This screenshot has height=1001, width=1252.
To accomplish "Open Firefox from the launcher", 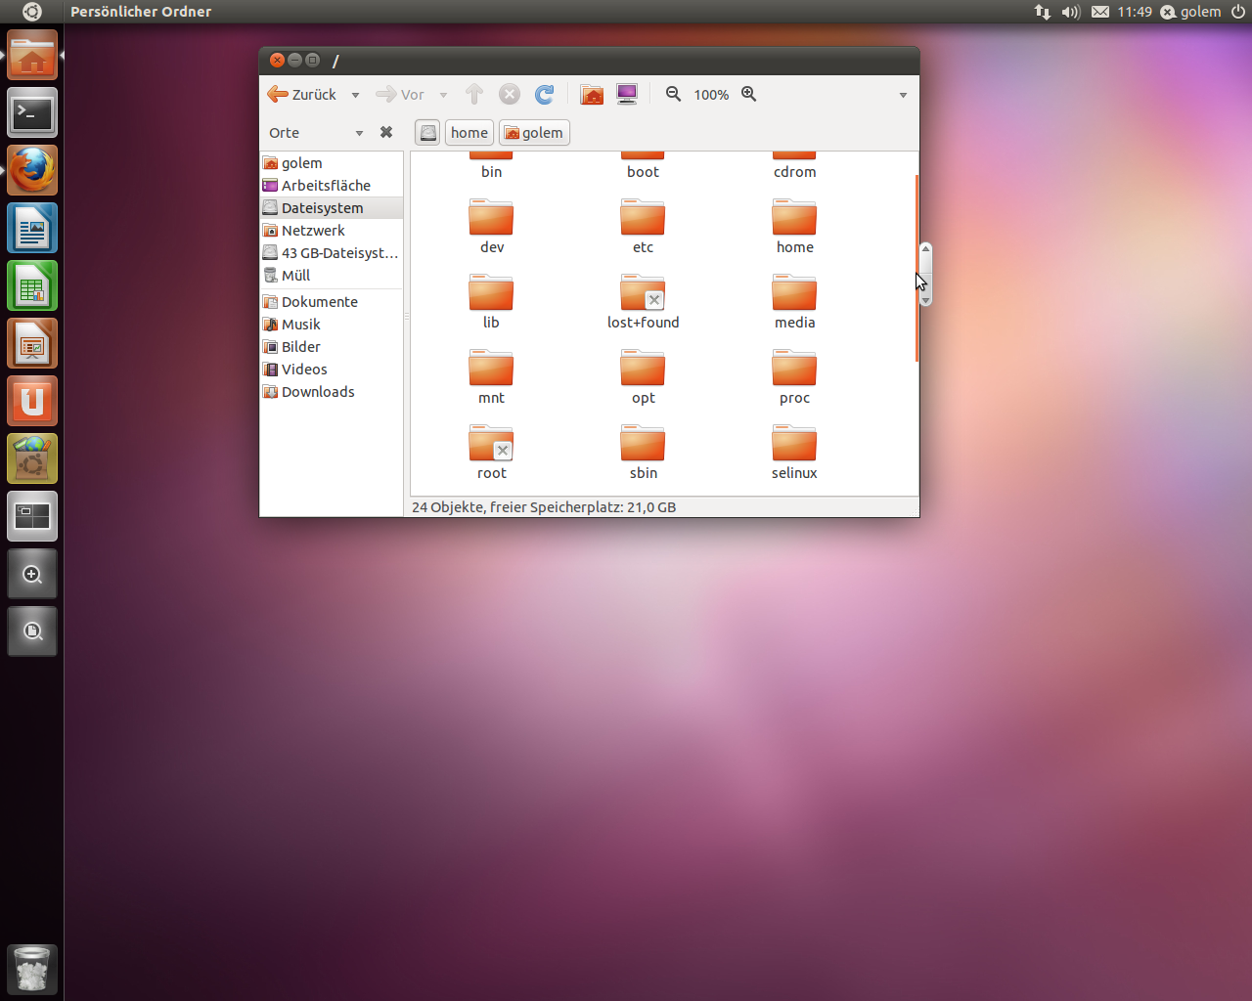I will click(x=32, y=171).
